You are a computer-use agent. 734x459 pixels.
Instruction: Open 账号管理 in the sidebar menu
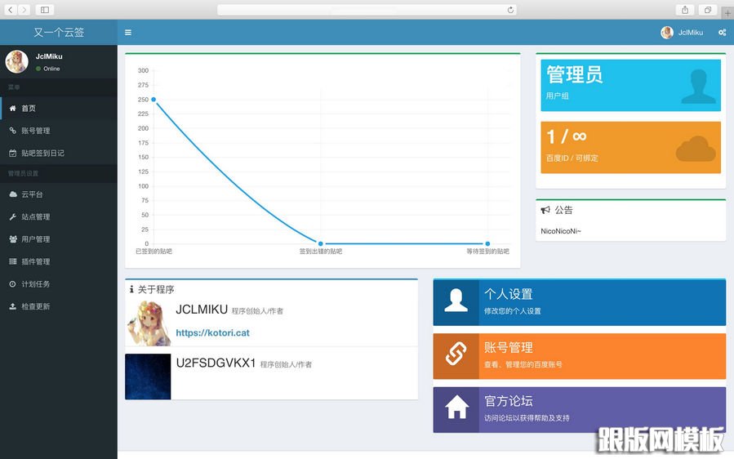(x=59, y=131)
